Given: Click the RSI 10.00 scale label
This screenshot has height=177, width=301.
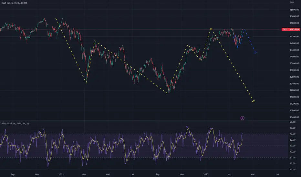Looking at the screenshot, I should click(293, 170).
